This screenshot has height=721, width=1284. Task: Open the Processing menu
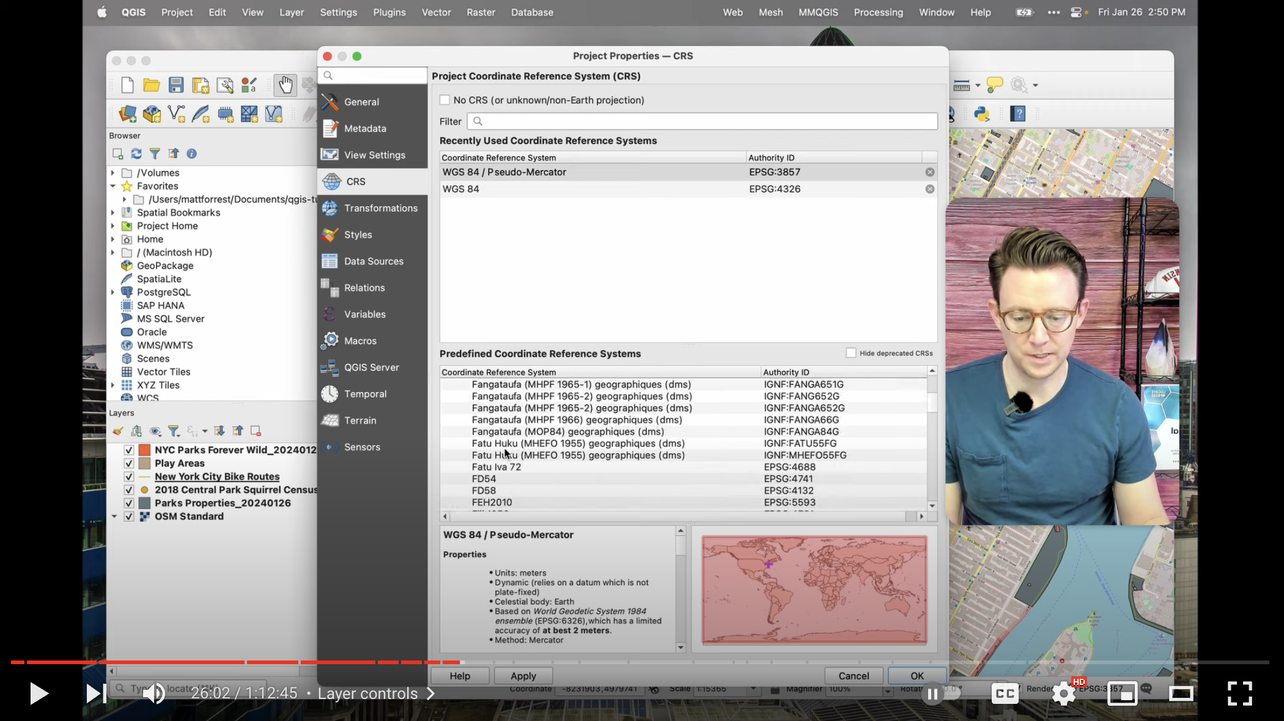(x=878, y=12)
